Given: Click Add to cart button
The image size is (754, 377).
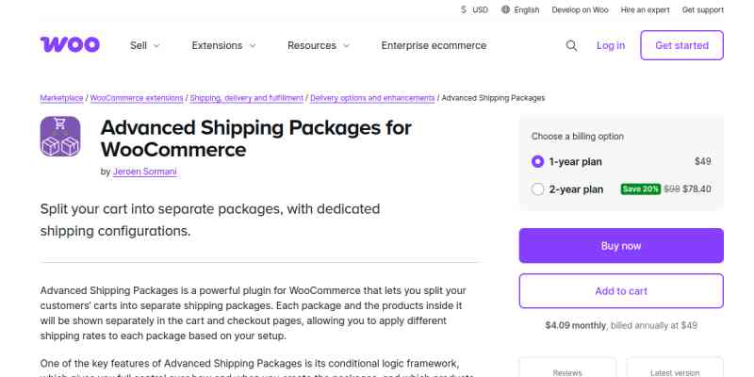Looking at the screenshot, I should coord(621,291).
